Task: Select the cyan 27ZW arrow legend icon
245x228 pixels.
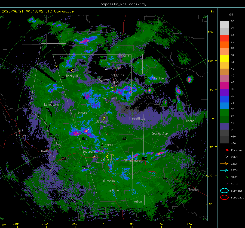Action: click(x=224, y=171)
